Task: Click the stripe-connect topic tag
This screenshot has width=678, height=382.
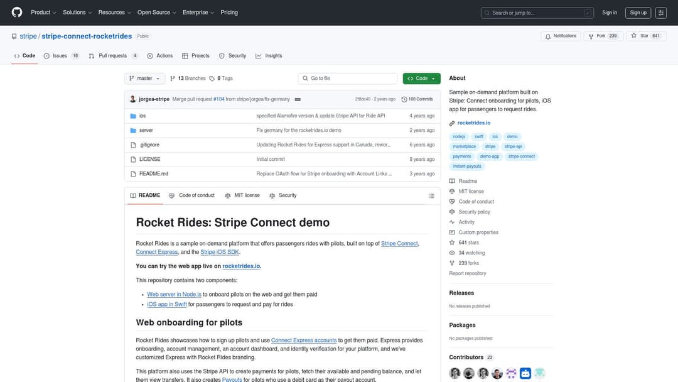Action: (x=521, y=156)
